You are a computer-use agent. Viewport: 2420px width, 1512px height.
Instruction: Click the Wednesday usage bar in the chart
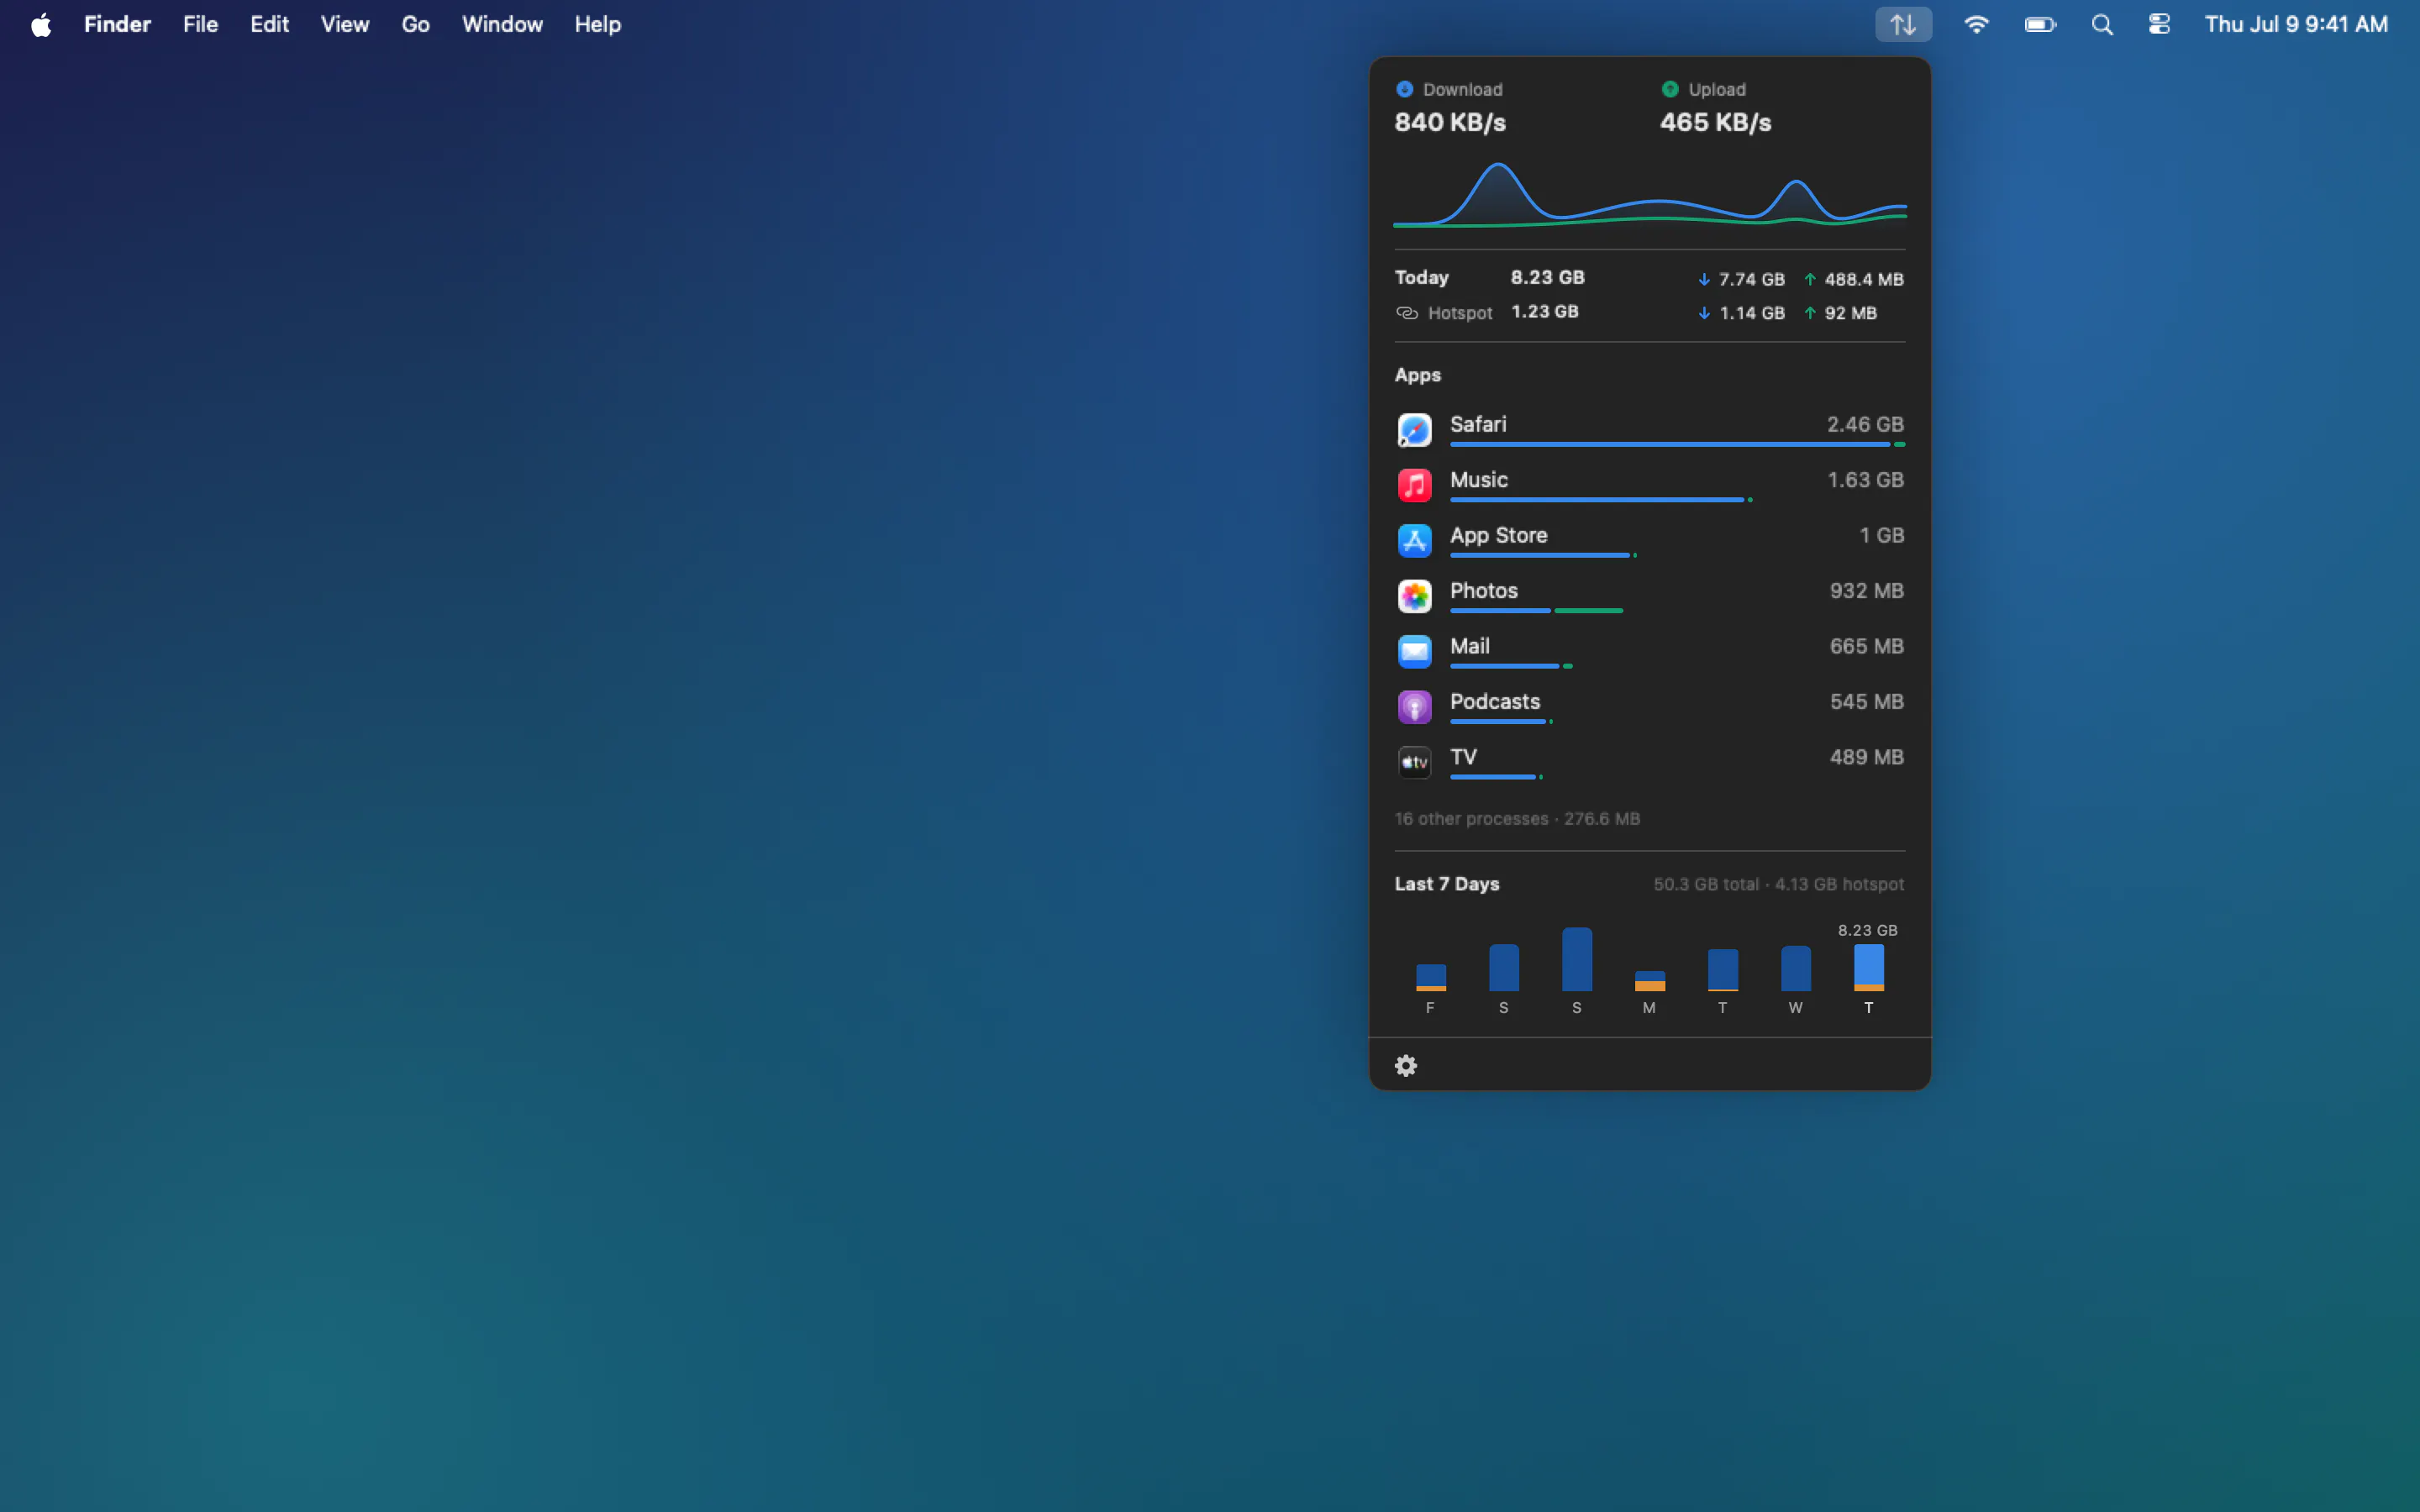1795,968
